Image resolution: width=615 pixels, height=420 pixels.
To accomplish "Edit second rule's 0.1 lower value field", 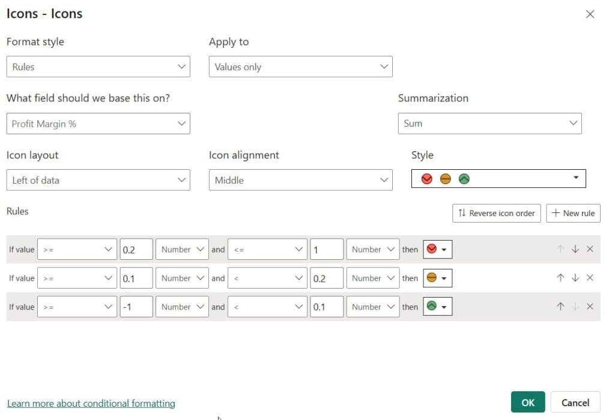I will 136,278.
